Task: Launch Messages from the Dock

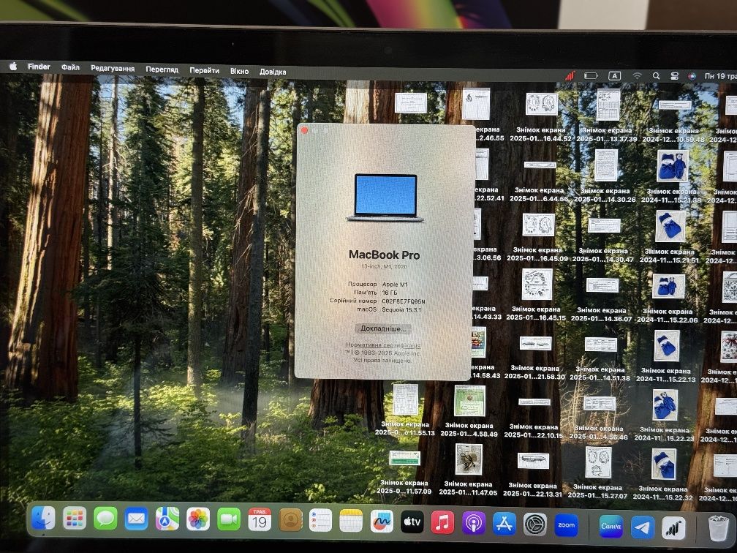Action: click(105, 519)
